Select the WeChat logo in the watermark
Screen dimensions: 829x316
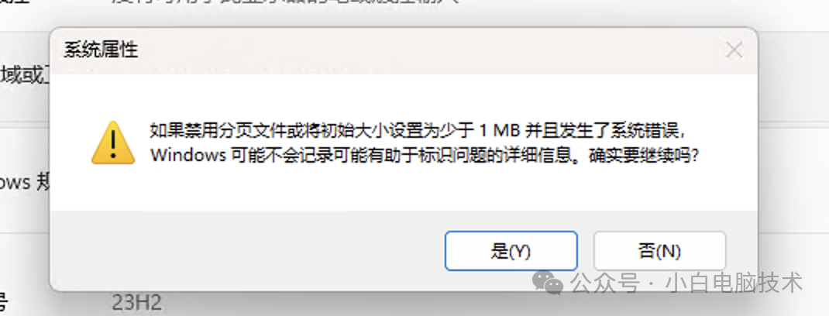[547, 283]
